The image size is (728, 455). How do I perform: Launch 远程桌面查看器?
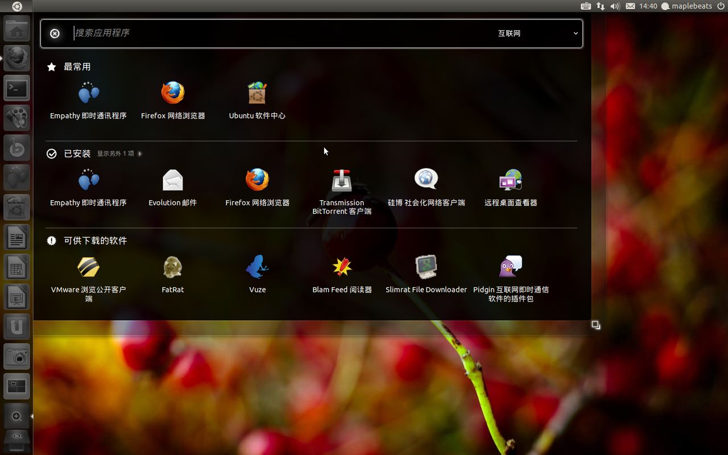click(x=511, y=188)
